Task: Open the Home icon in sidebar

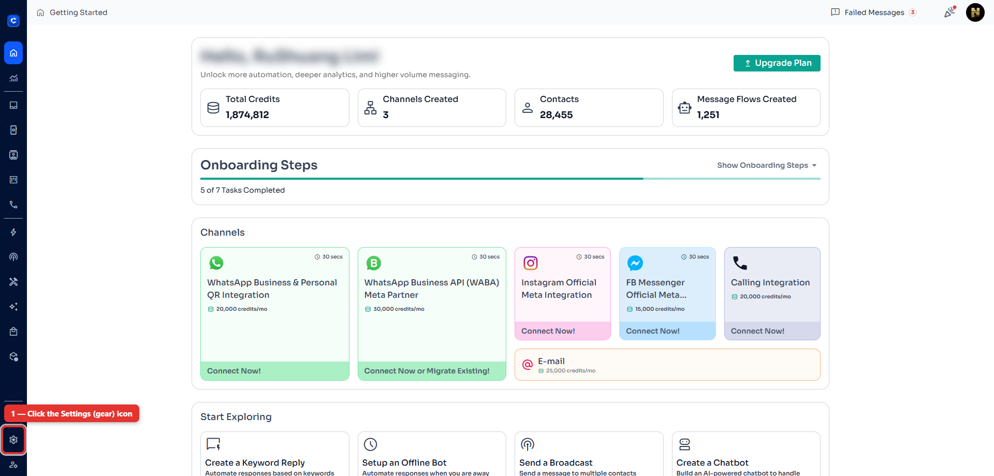Action: pos(13,53)
